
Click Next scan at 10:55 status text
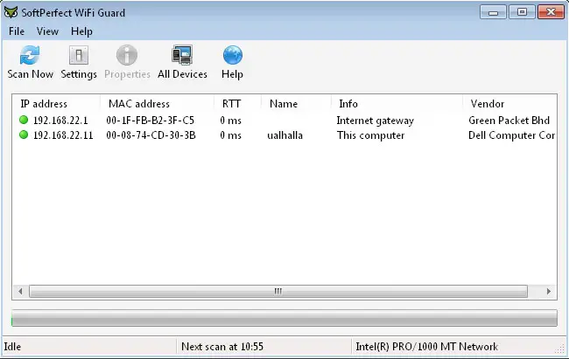222,347
